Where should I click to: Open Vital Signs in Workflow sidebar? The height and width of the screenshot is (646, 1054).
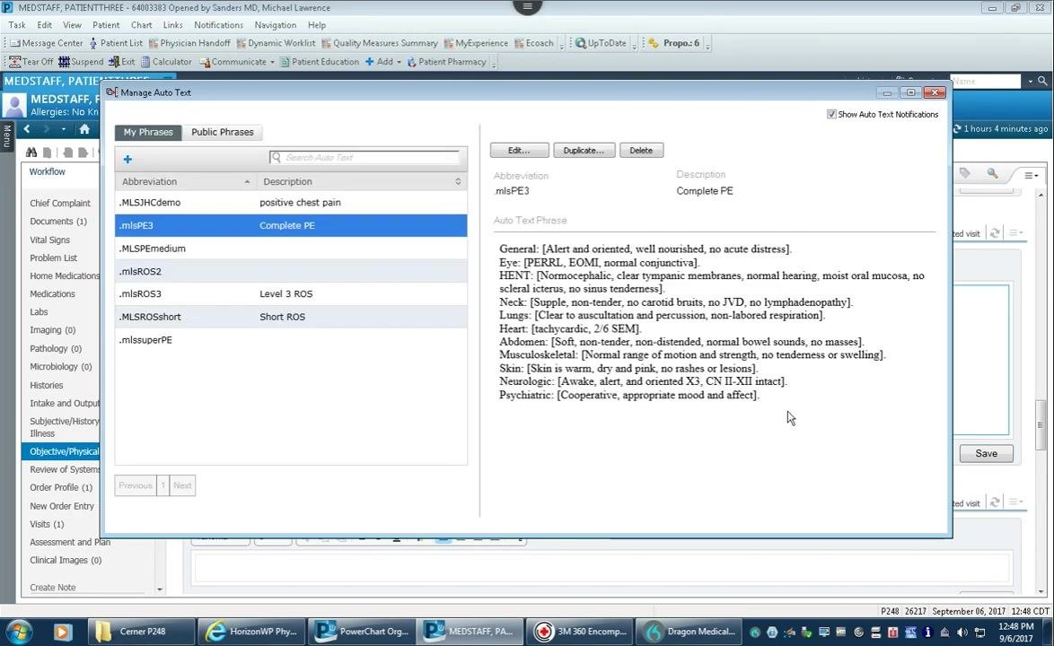[49, 240]
